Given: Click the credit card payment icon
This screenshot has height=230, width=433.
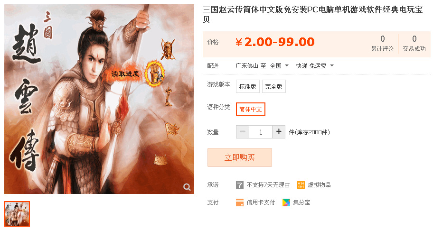Looking at the screenshot, I should click(240, 202).
